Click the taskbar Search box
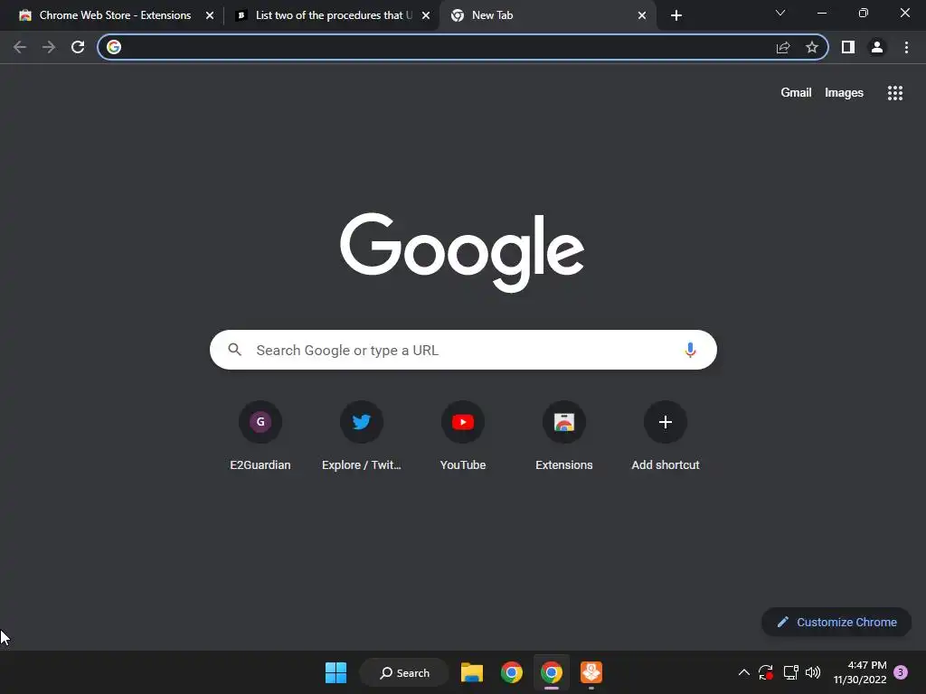Viewport: 926px width, 694px height. coord(404,672)
